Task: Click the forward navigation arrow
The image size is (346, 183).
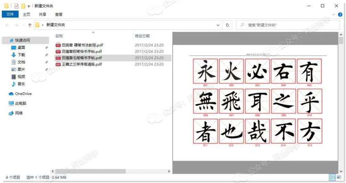Action: 16,25
